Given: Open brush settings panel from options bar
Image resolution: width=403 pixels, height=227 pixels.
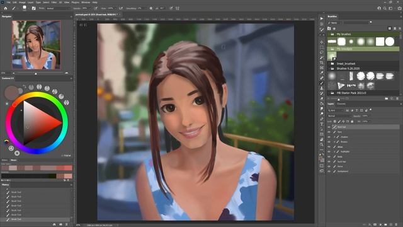Looking at the screenshot, I should (x=33, y=8).
